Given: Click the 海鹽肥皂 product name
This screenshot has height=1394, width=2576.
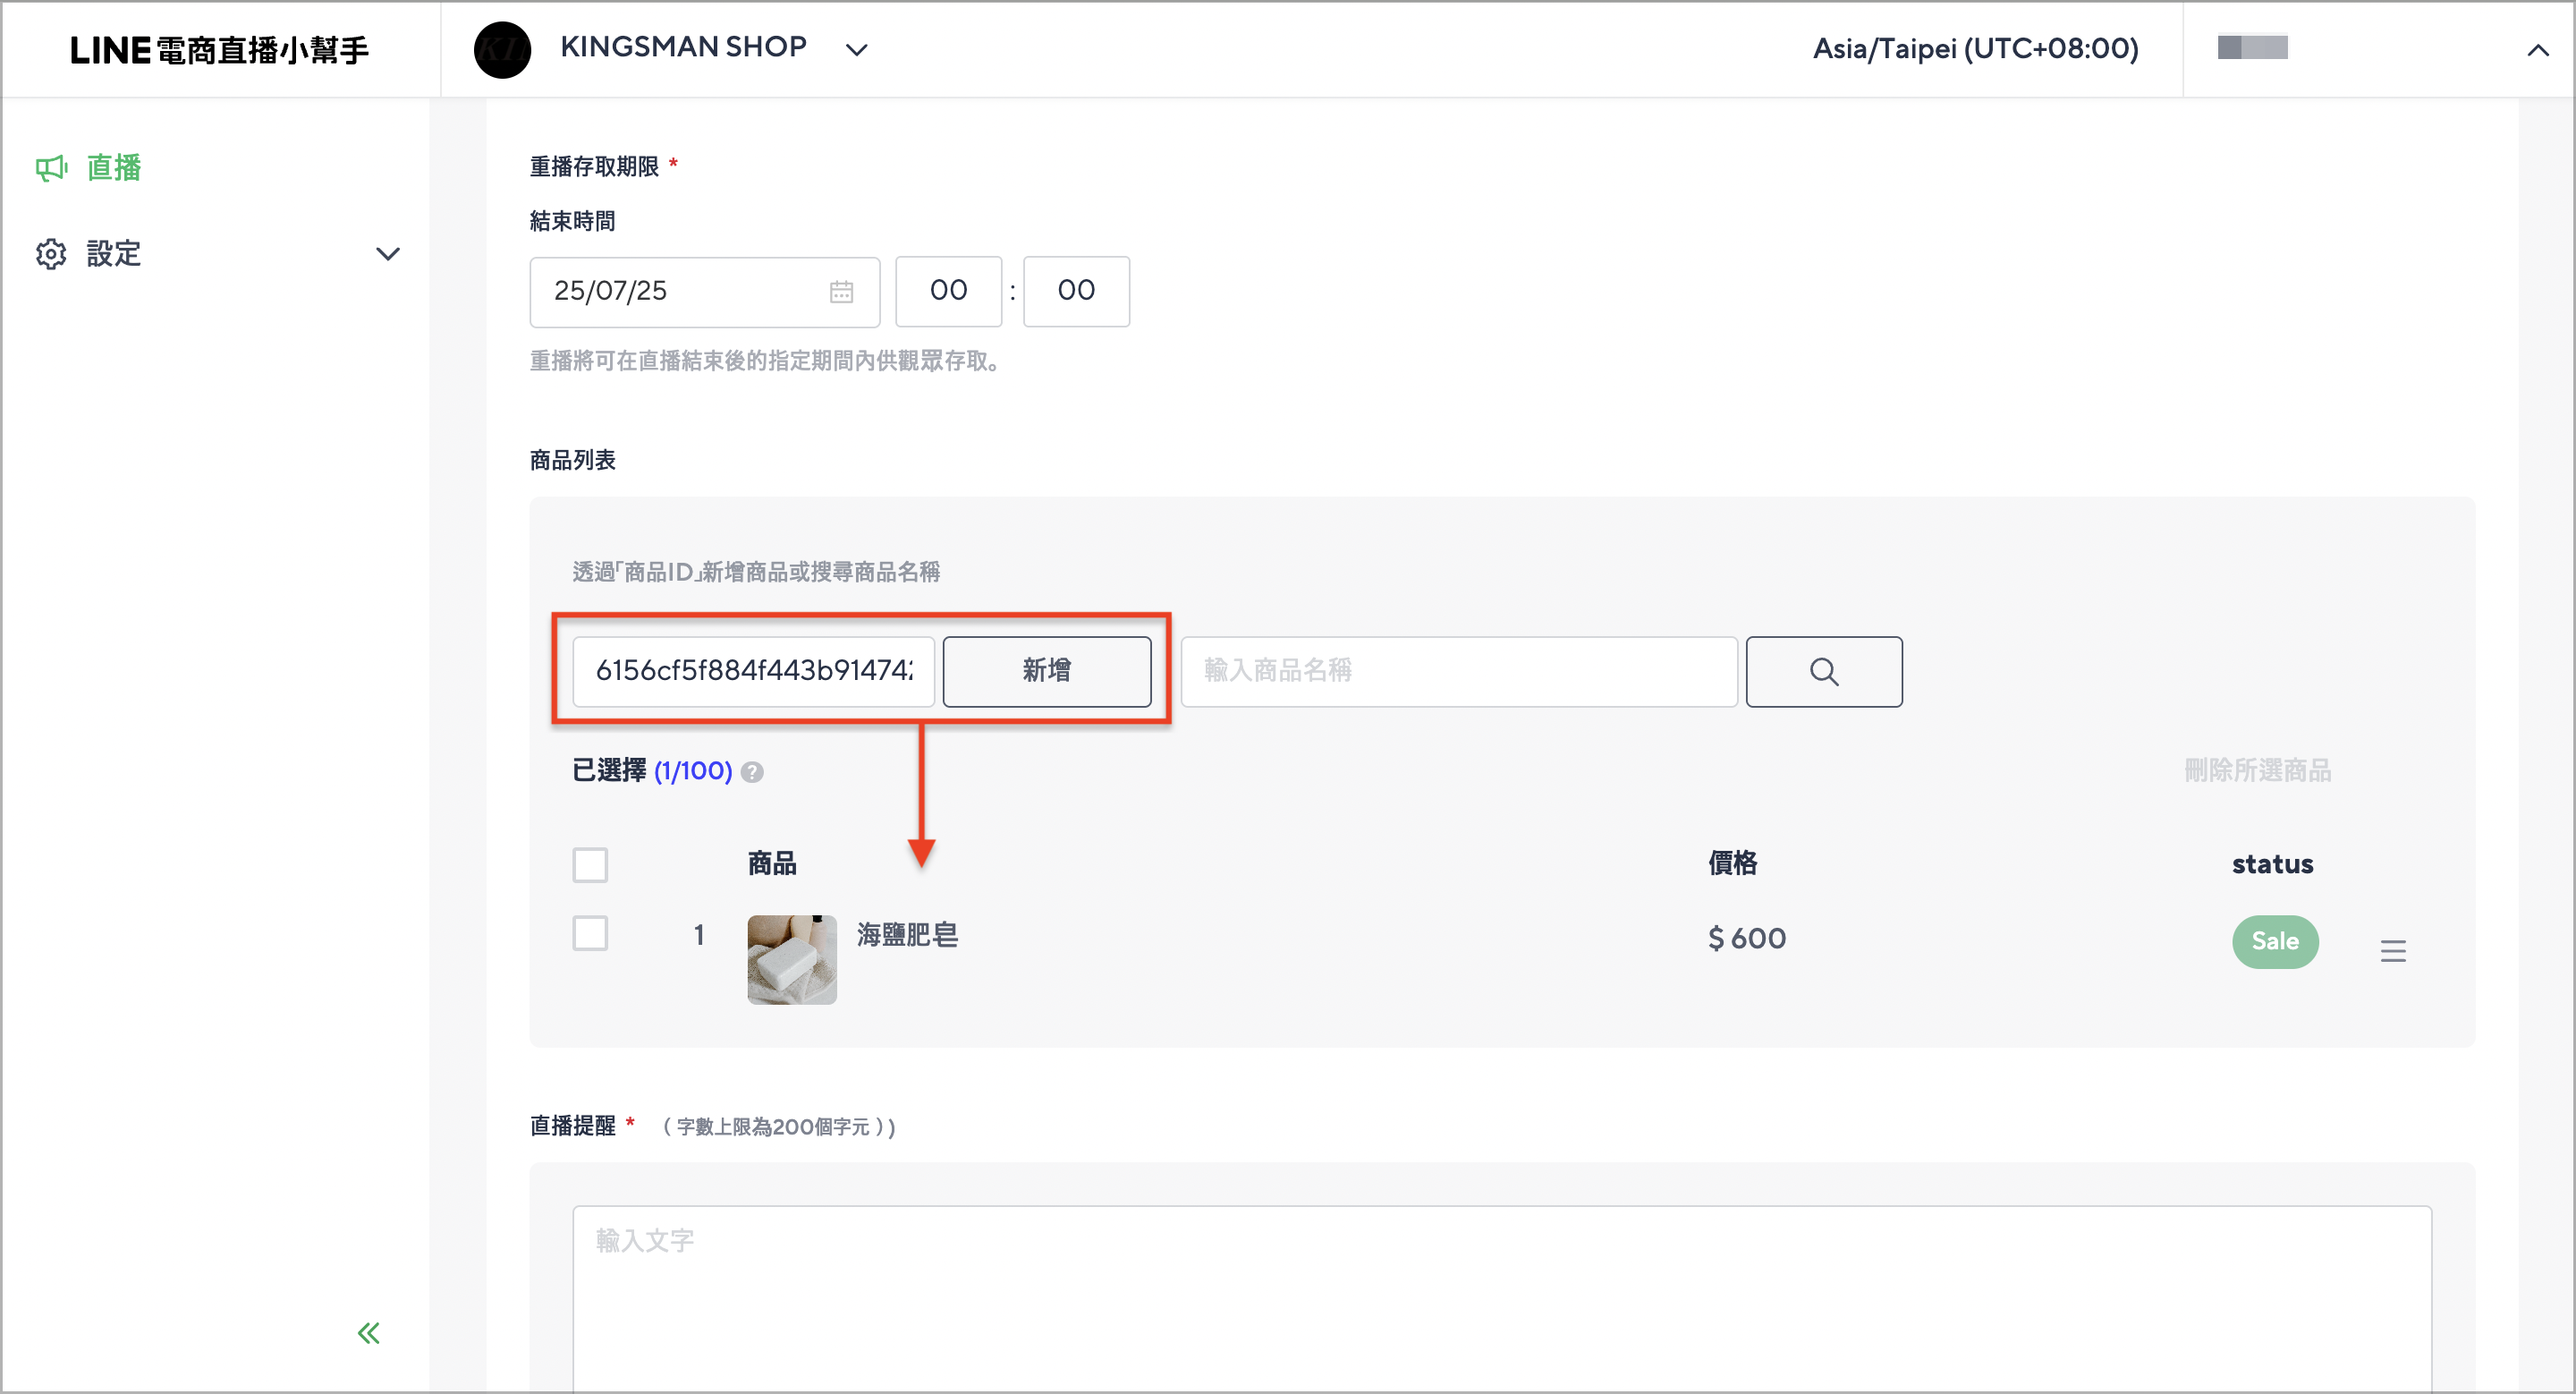Looking at the screenshot, I should point(907,935).
